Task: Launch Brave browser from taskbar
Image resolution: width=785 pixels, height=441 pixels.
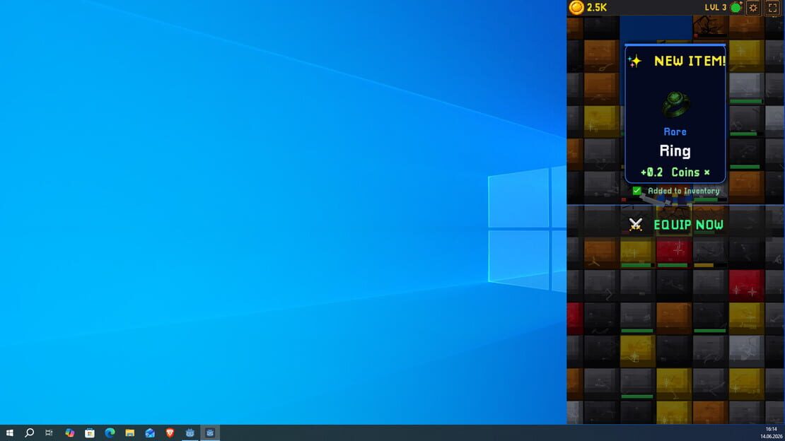Action: [170, 433]
